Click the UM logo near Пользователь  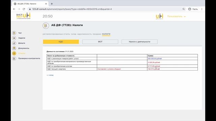tap(159, 16)
